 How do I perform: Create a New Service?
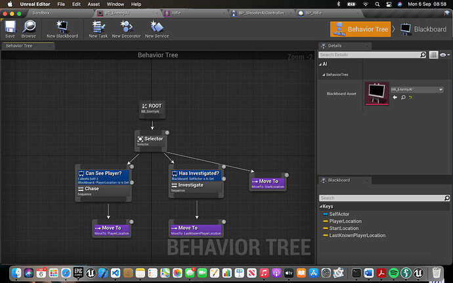[x=157, y=29]
